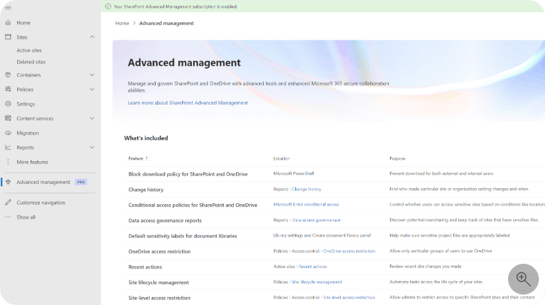
Task: Open Microsoft Entra conditional access link
Action: (x=306, y=204)
